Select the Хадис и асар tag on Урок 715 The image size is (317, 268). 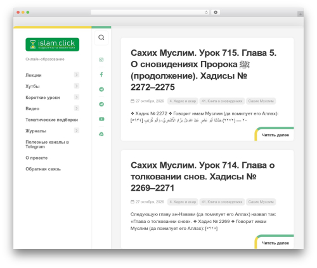tap(183, 101)
